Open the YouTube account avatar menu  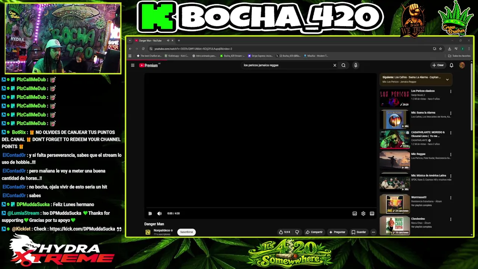462,65
